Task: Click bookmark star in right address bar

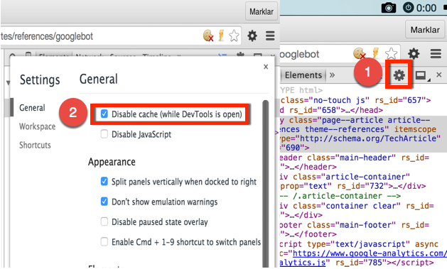Action: (x=391, y=53)
